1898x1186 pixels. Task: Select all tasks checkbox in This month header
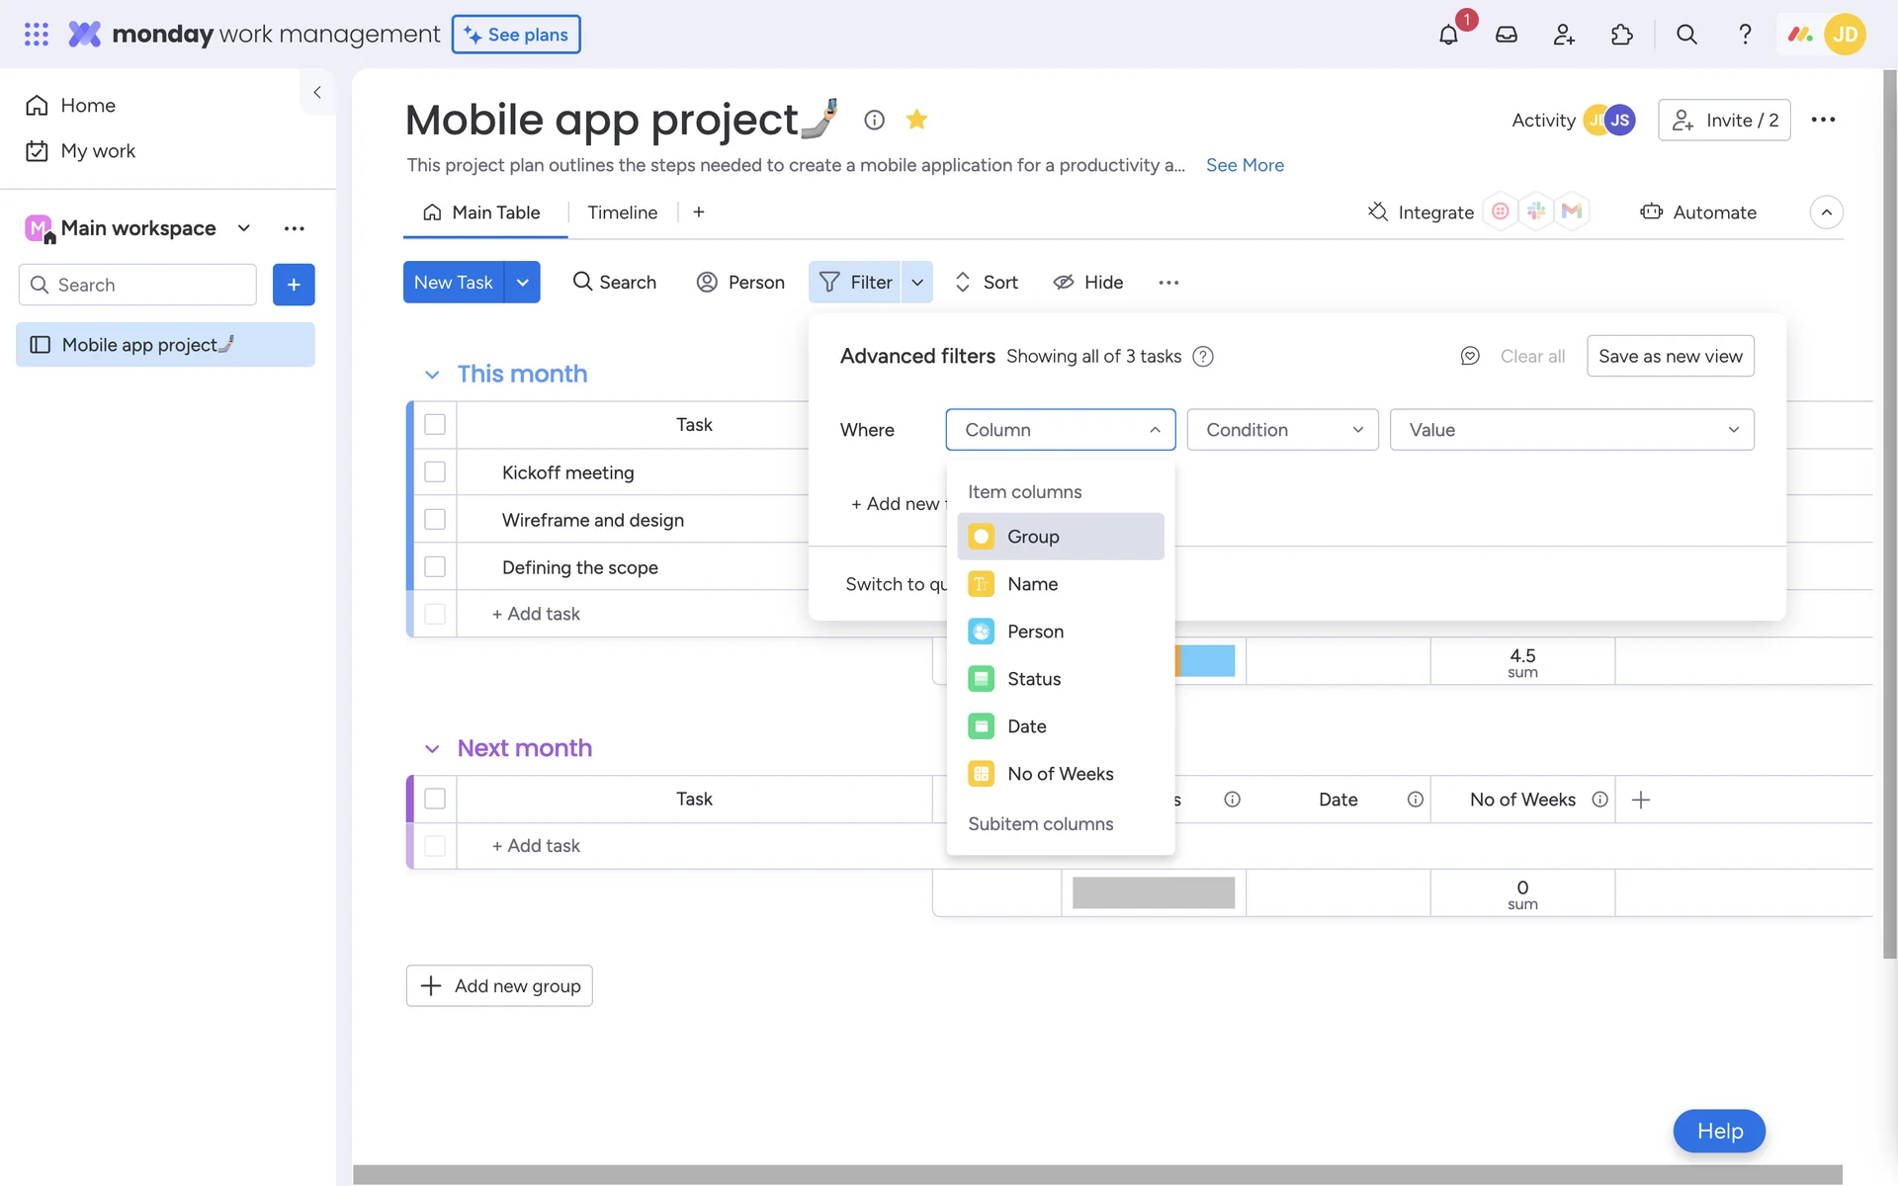pyautogui.click(x=435, y=425)
